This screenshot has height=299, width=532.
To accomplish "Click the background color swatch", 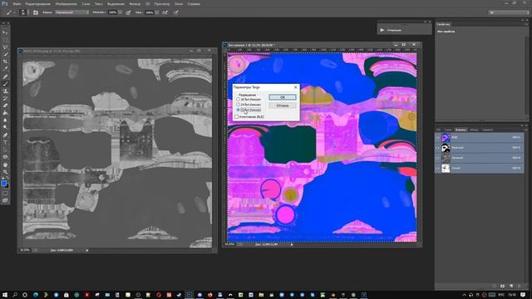I will (7, 186).
